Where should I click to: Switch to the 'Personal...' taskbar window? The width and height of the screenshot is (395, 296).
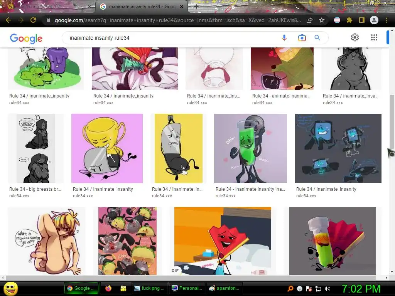pyautogui.click(x=187, y=288)
